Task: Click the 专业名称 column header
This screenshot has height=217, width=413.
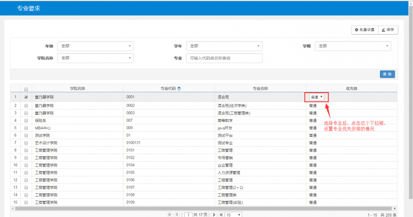Action: 260,88
